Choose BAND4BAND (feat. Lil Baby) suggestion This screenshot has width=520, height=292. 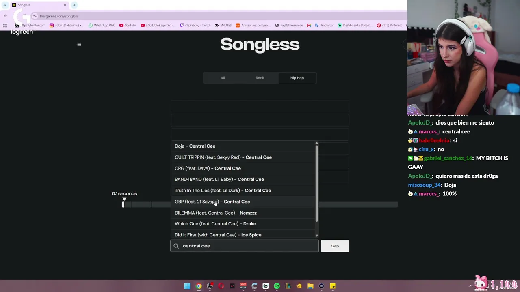tap(243, 179)
